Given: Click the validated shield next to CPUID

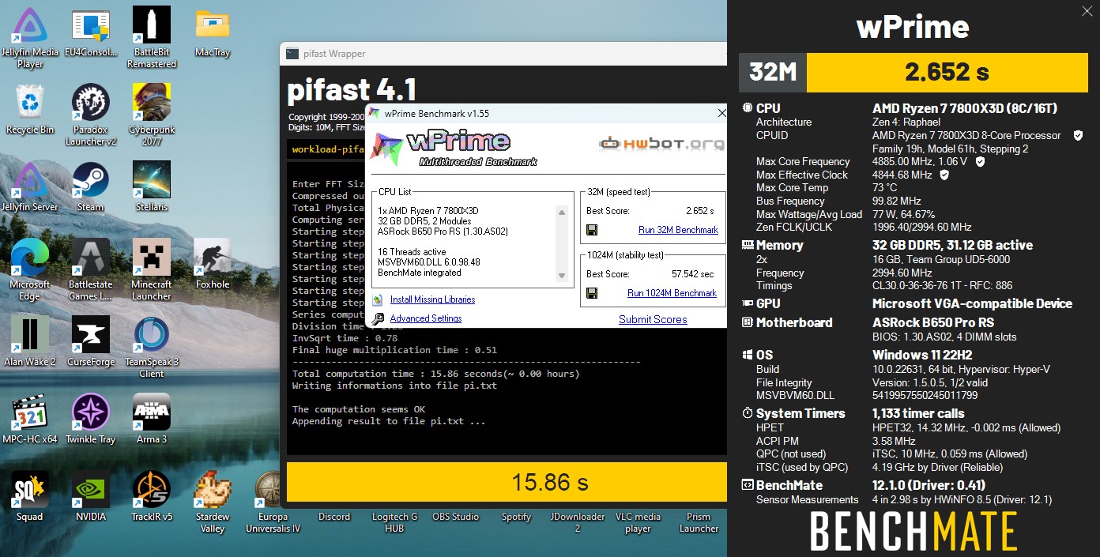Looking at the screenshot, I should [1078, 136].
